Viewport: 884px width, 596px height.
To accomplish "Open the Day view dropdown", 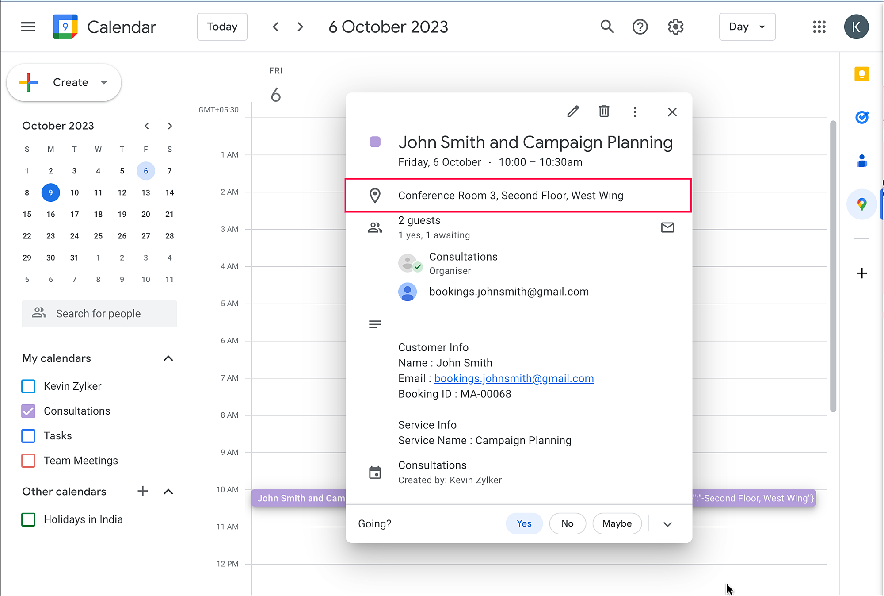I will point(747,27).
